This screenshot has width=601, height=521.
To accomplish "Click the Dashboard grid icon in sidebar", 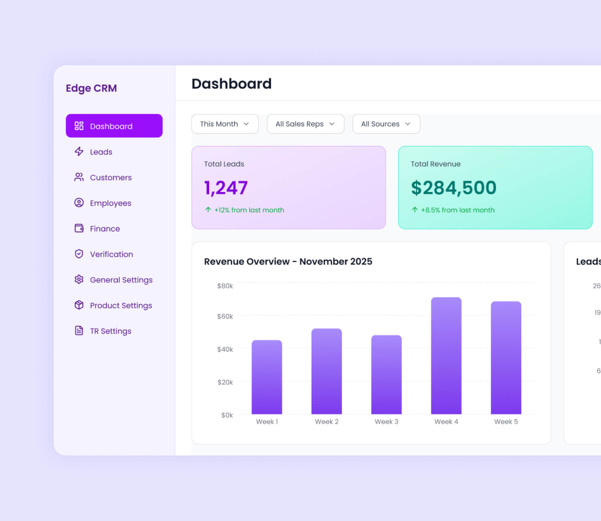I will [79, 126].
